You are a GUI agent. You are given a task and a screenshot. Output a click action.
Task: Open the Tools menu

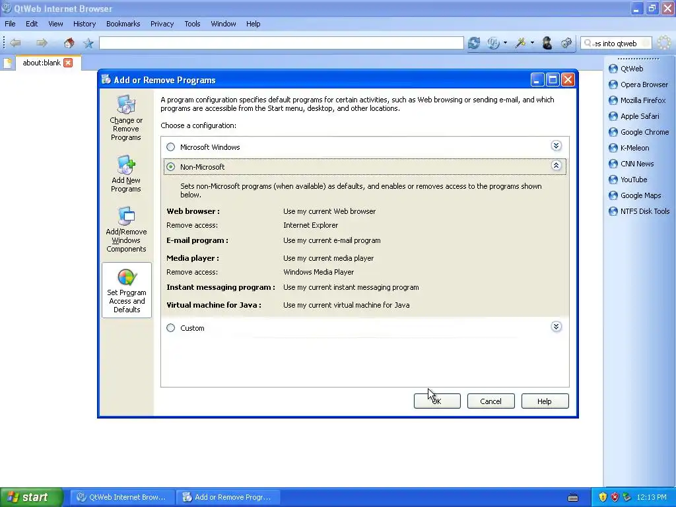pyautogui.click(x=192, y=24)
